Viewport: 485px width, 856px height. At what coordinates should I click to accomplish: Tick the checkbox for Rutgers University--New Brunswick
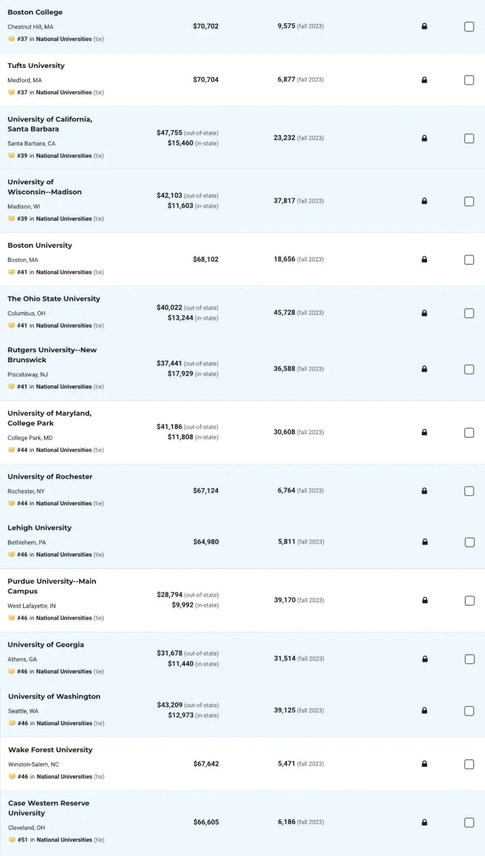(x=469, y=369)
